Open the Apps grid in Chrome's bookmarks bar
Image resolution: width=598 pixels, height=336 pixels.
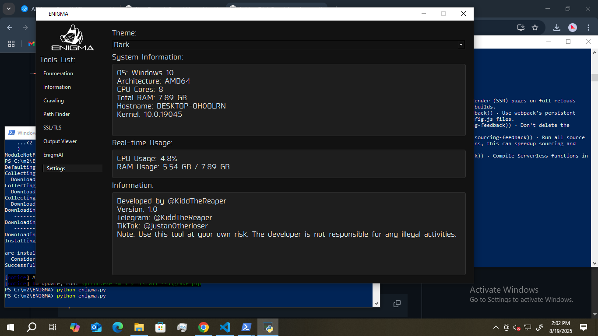[x=11, y=44]
